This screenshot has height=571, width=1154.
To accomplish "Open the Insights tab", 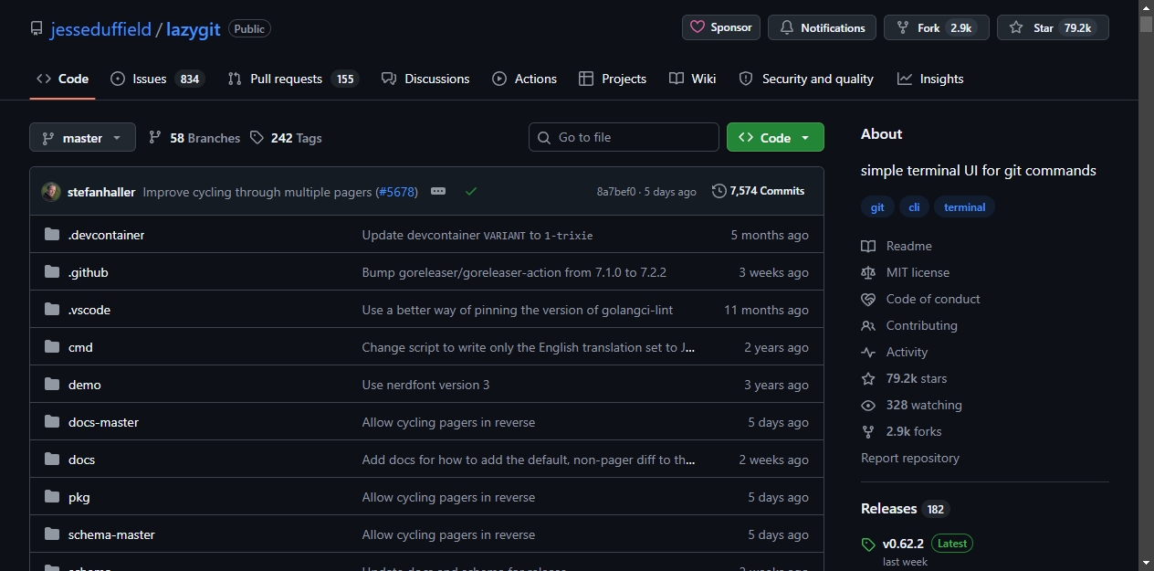I will [930, 79].
